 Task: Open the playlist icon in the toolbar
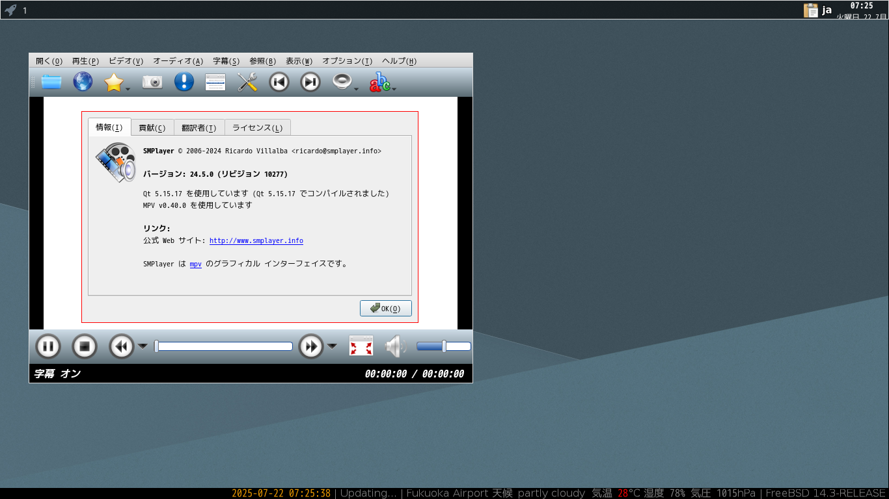[x=215, y=82]
